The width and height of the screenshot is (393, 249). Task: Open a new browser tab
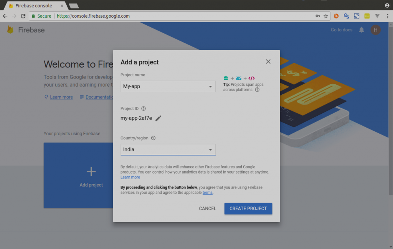(x=74, y=6)
